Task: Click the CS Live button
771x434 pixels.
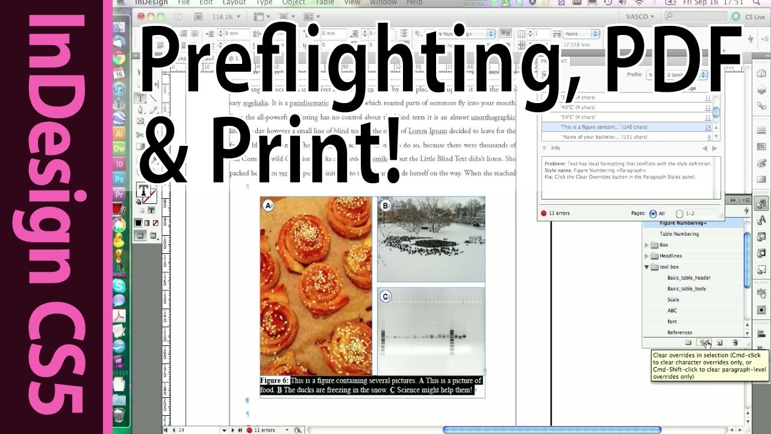Action: pos(749,17)
